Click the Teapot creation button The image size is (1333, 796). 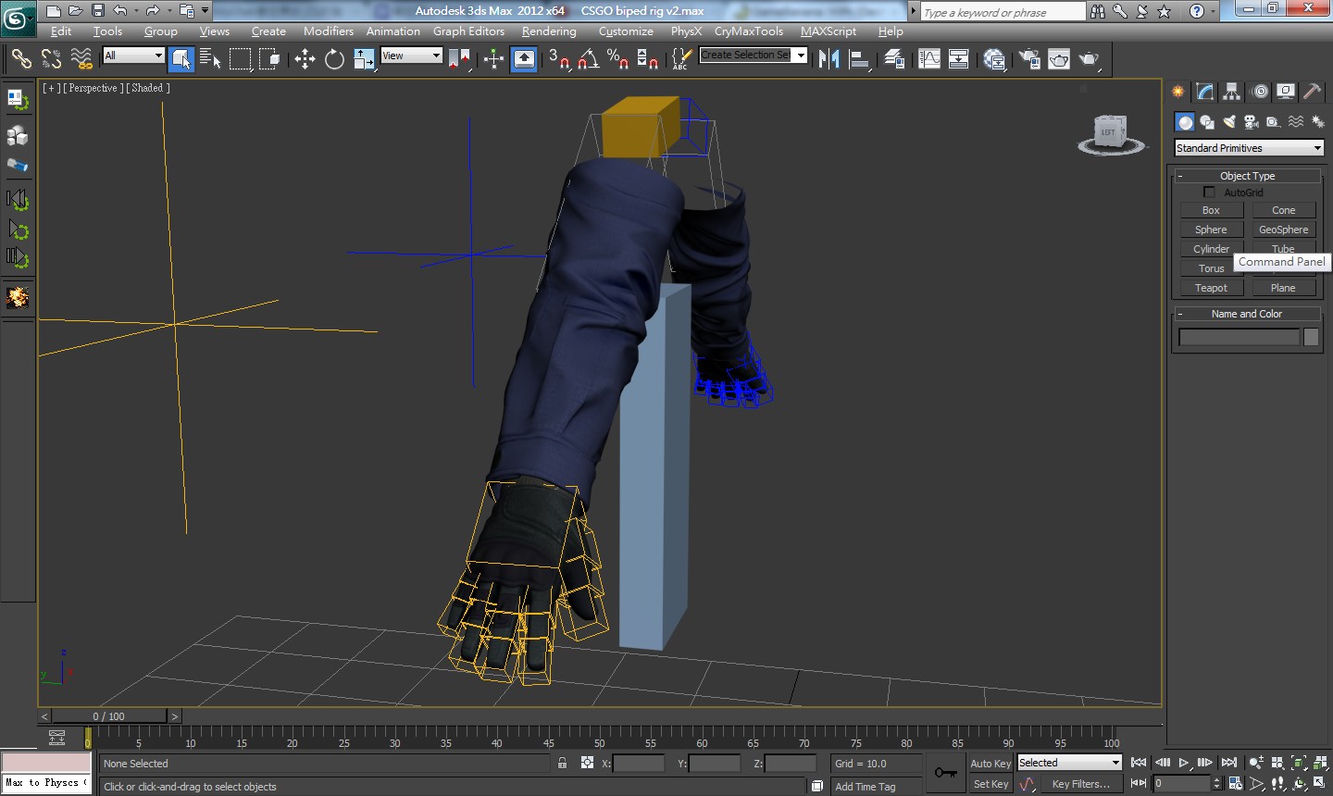click(x=1211, y=287)
